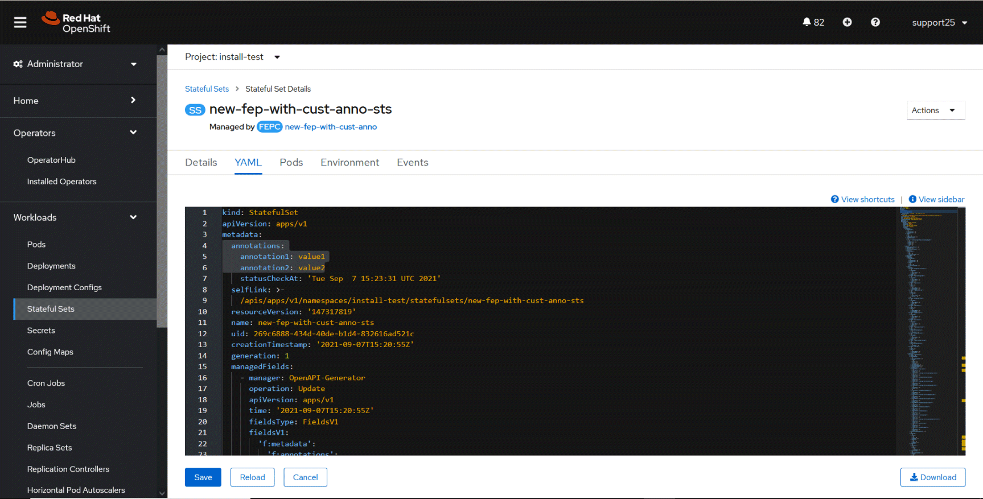Click the 'annotation1: value1' line
Image resolution: width=983 pixels, height=499 pixels.
[x=282, y=257]
